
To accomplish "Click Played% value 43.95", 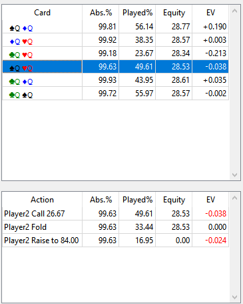I will (x=144, y=80).
